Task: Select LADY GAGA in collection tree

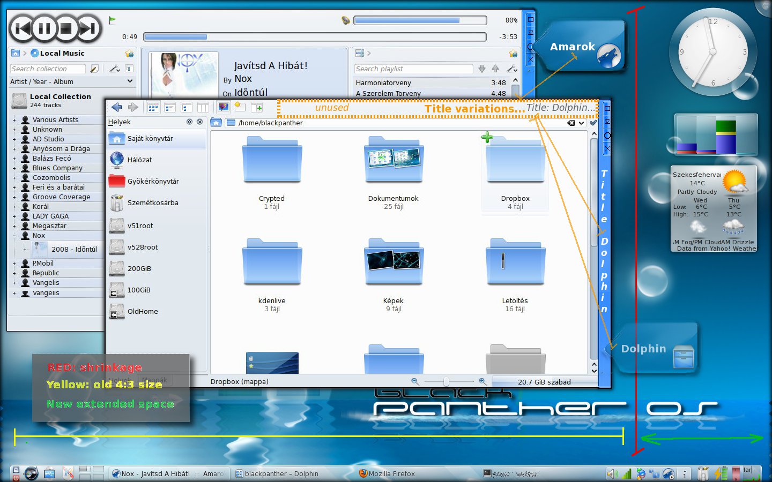Action: click(x=50, y=216)
